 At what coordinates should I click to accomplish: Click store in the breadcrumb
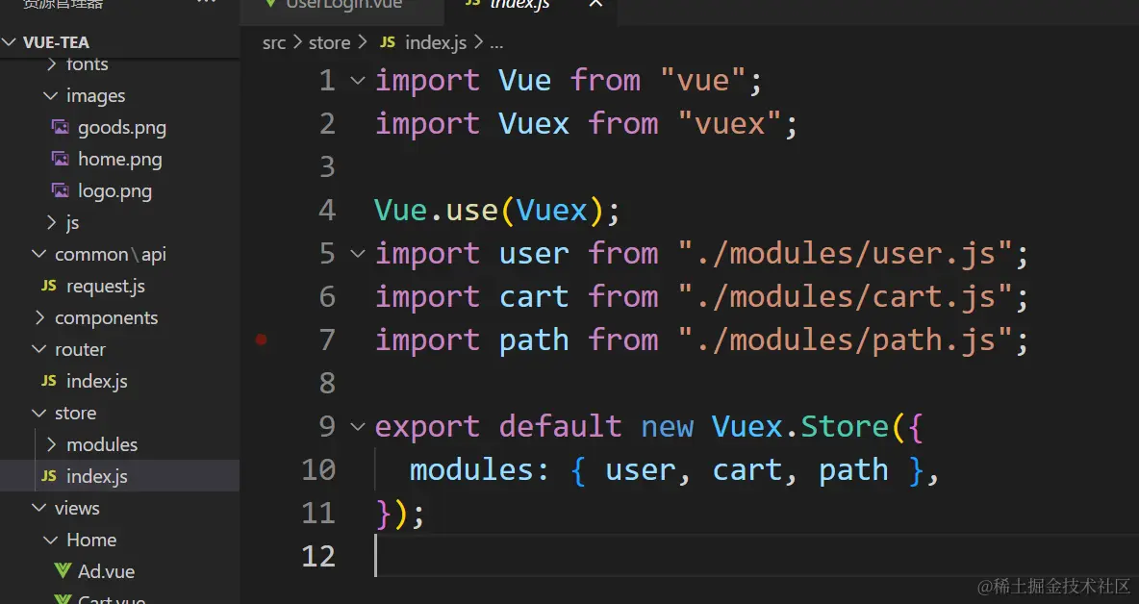329,43
